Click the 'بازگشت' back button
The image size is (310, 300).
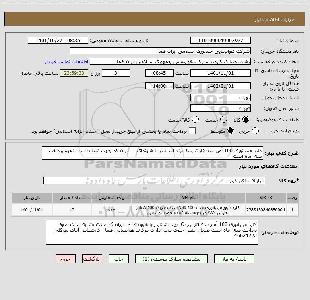pyautogui.click(x=93, y=259)
